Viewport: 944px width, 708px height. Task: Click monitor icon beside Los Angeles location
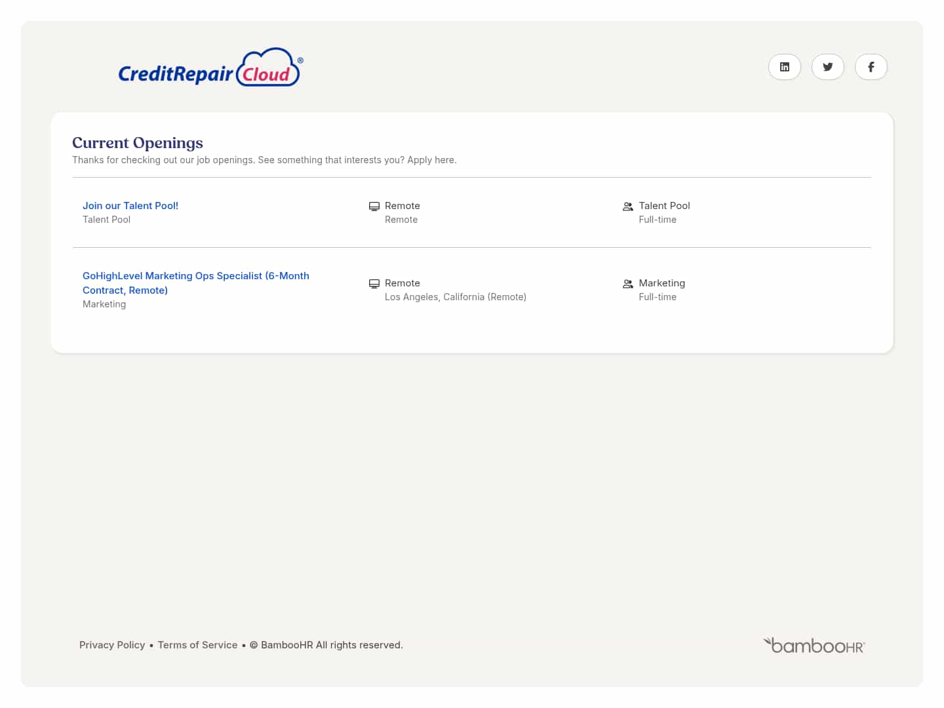(374, 284)
